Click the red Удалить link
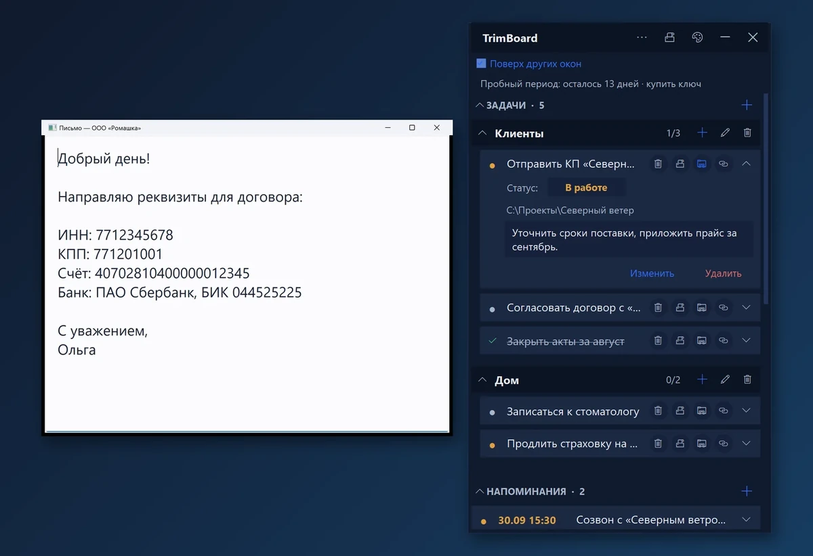This screenshot has width=813, height=556. (x=723, y=273)
